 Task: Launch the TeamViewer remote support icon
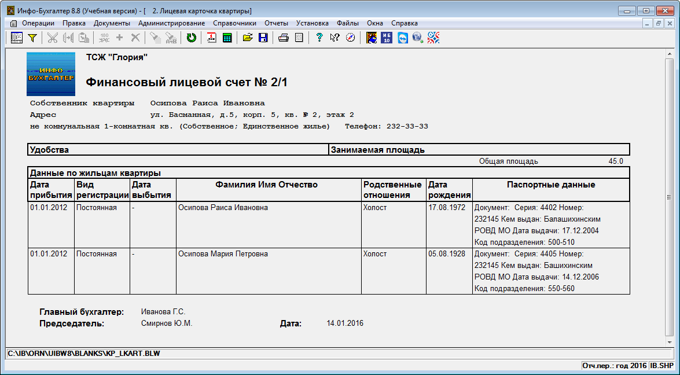tap(402, 38)
